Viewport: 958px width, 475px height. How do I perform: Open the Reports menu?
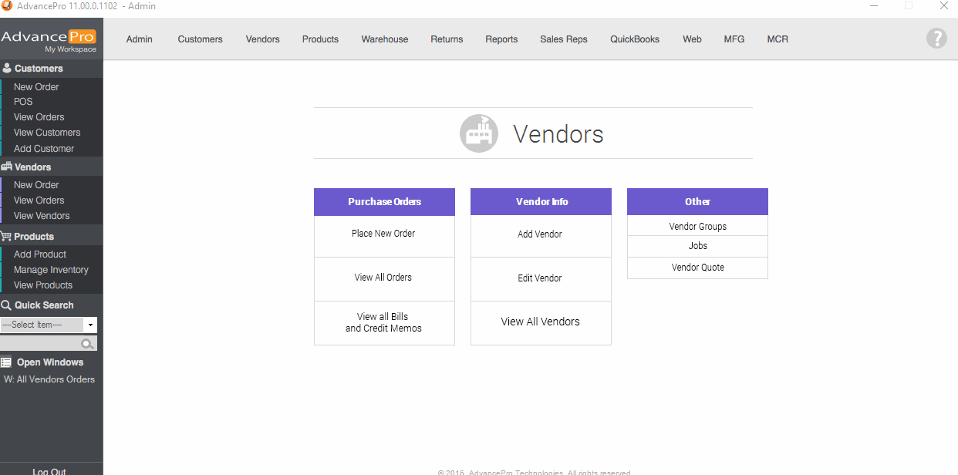tap(501, 39)
